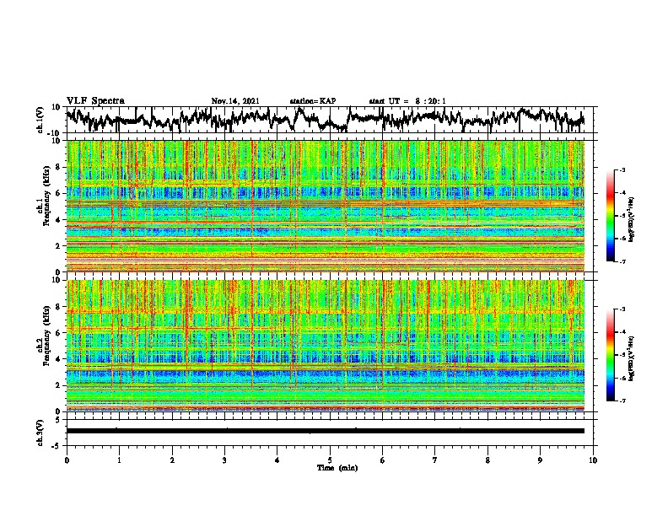Click the time-axis tick label "3"
The width and height of the screenshot is (668, 516).
[x=224, y=460]
